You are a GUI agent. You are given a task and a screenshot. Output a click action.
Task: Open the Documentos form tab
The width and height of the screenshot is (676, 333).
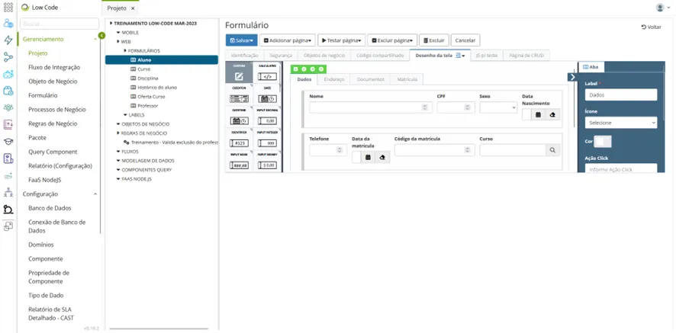coord(370,79)
